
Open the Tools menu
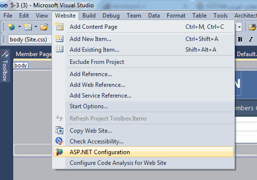220,16
